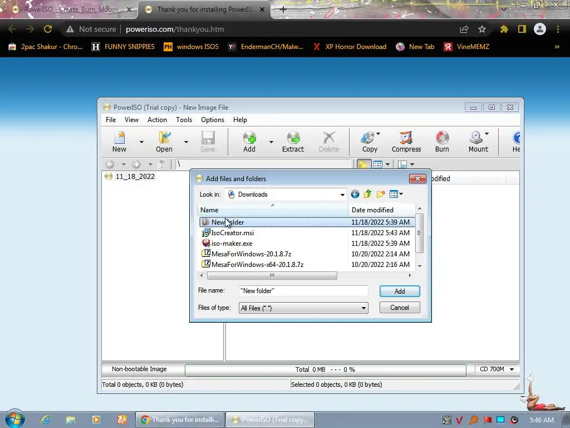
Task: Expand the Add toolbar dropdown arrow
Action: pyautogui.click(x=271, y=142)
